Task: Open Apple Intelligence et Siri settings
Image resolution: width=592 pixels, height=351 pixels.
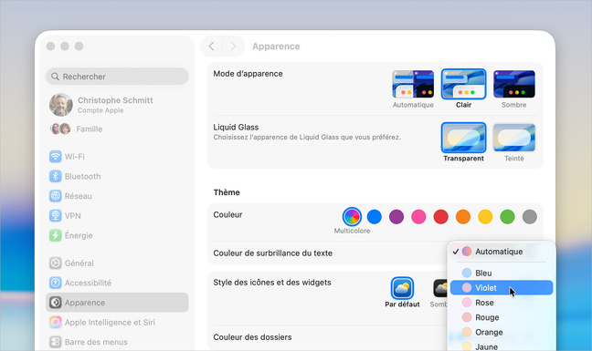Action: point(117,323)
